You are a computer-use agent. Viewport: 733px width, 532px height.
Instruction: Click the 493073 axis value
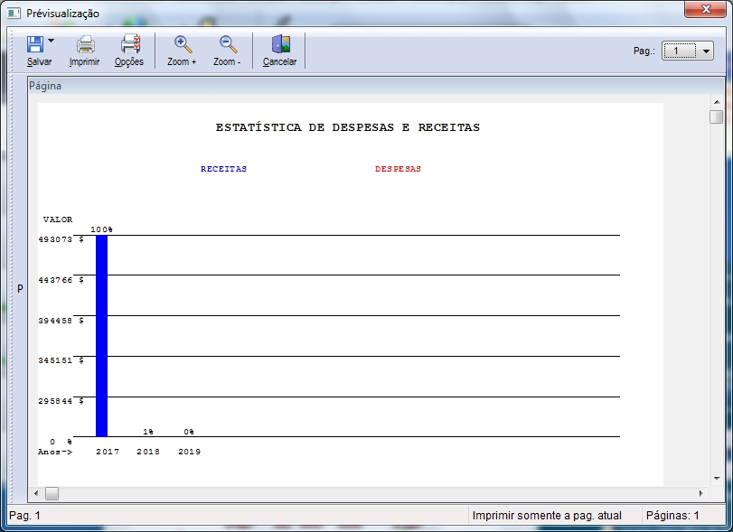55,239
